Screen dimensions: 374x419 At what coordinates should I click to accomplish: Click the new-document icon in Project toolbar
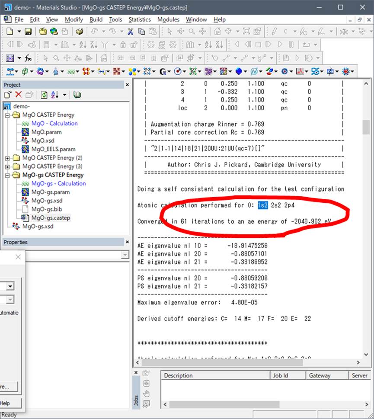[x=8, y=95]
